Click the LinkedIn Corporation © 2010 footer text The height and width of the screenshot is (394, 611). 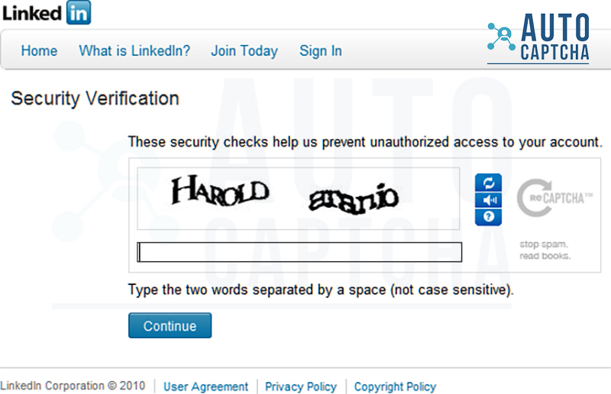[x=73, y=386]
